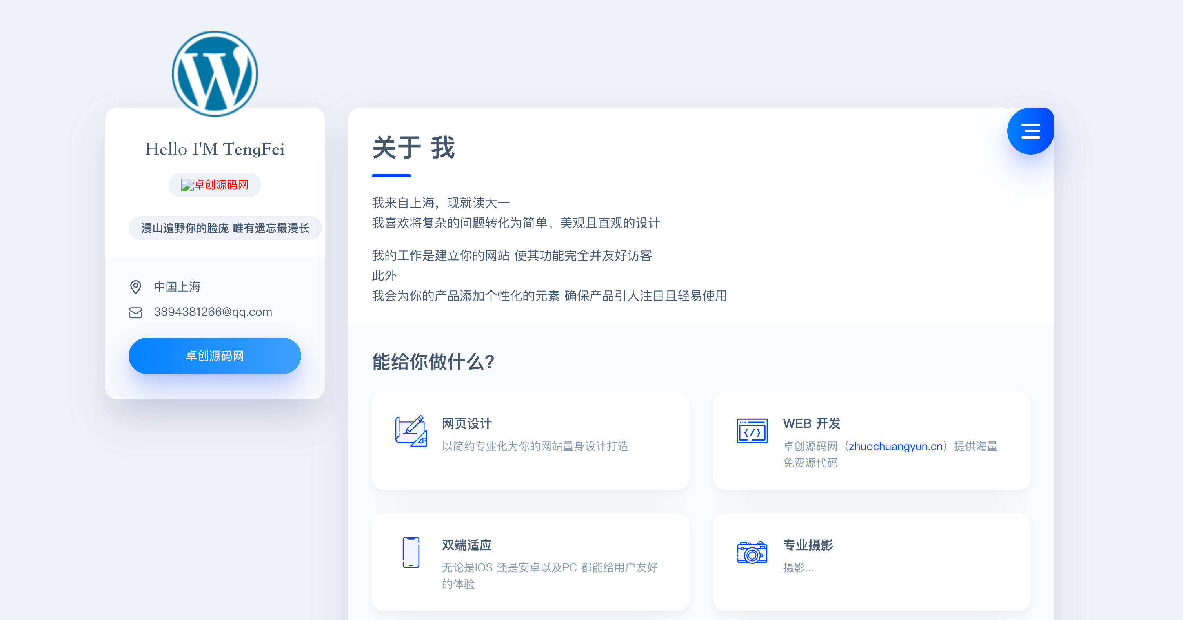This screenshot has width=1183, height=620.
Task: Open the hamburger navigation menu
Action: pos(1030,131)
